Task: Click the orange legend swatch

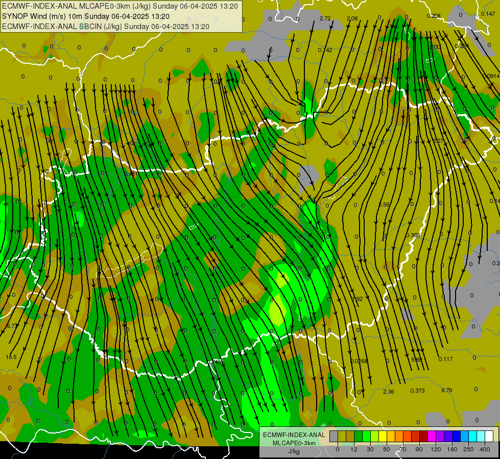Action: [x=399, y=436]
